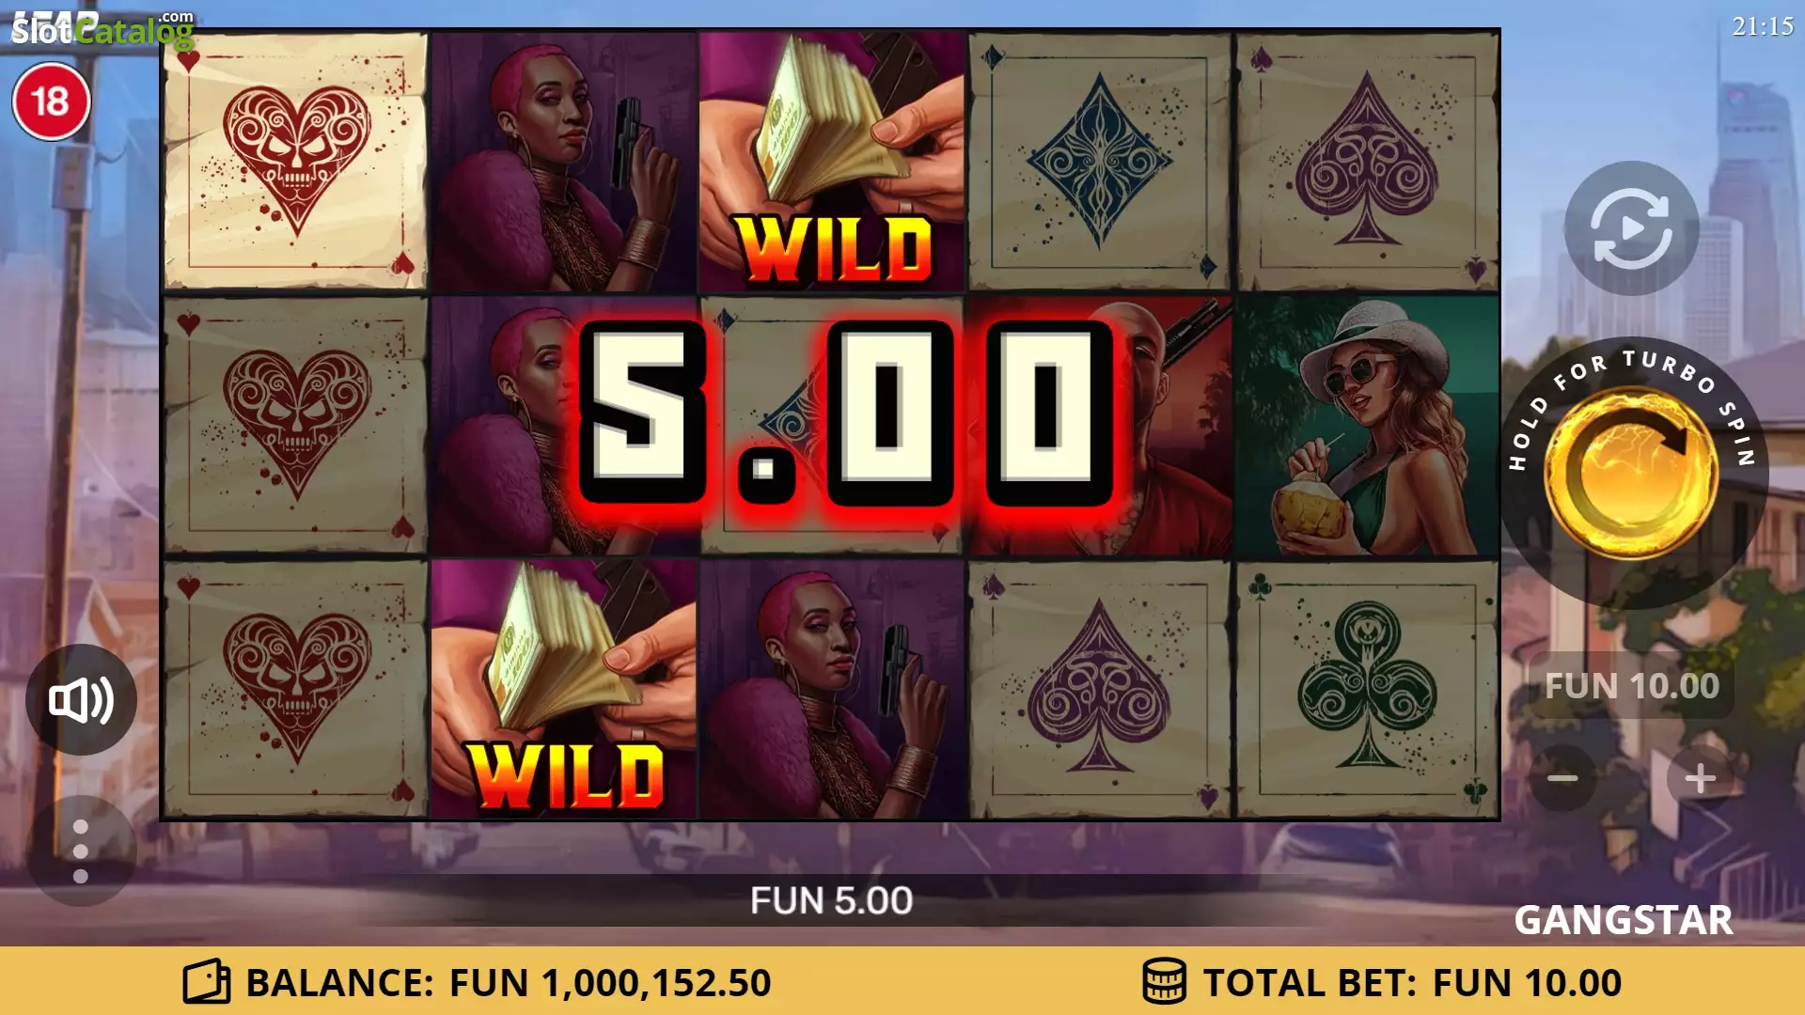The height and width of the screenshot is (1015, 1805).
Task: Mute the game sound
Action: 81,700
